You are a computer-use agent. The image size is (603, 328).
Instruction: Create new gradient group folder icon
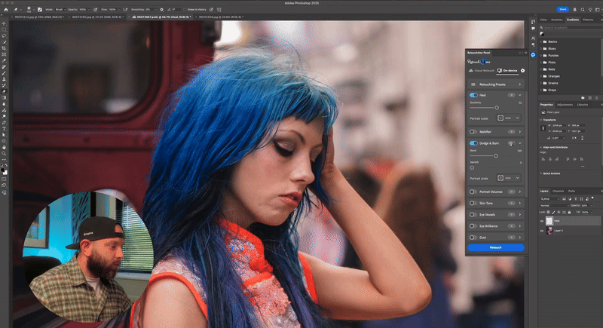pyautogui.click(x=583, y=98)
